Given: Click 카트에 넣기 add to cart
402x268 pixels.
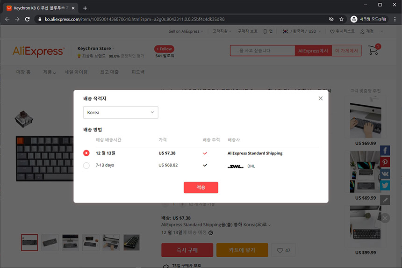Looking at the screenshot, I should [x=242, y=250].
